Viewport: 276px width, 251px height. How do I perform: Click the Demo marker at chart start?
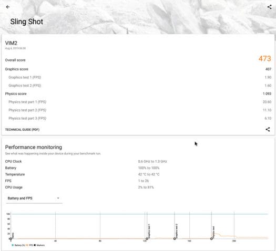point(11,239)
